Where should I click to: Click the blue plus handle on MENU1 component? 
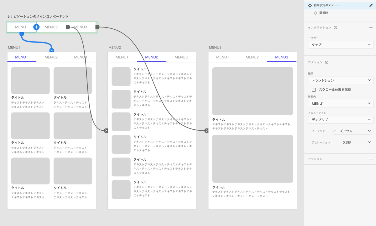point(36,27)
